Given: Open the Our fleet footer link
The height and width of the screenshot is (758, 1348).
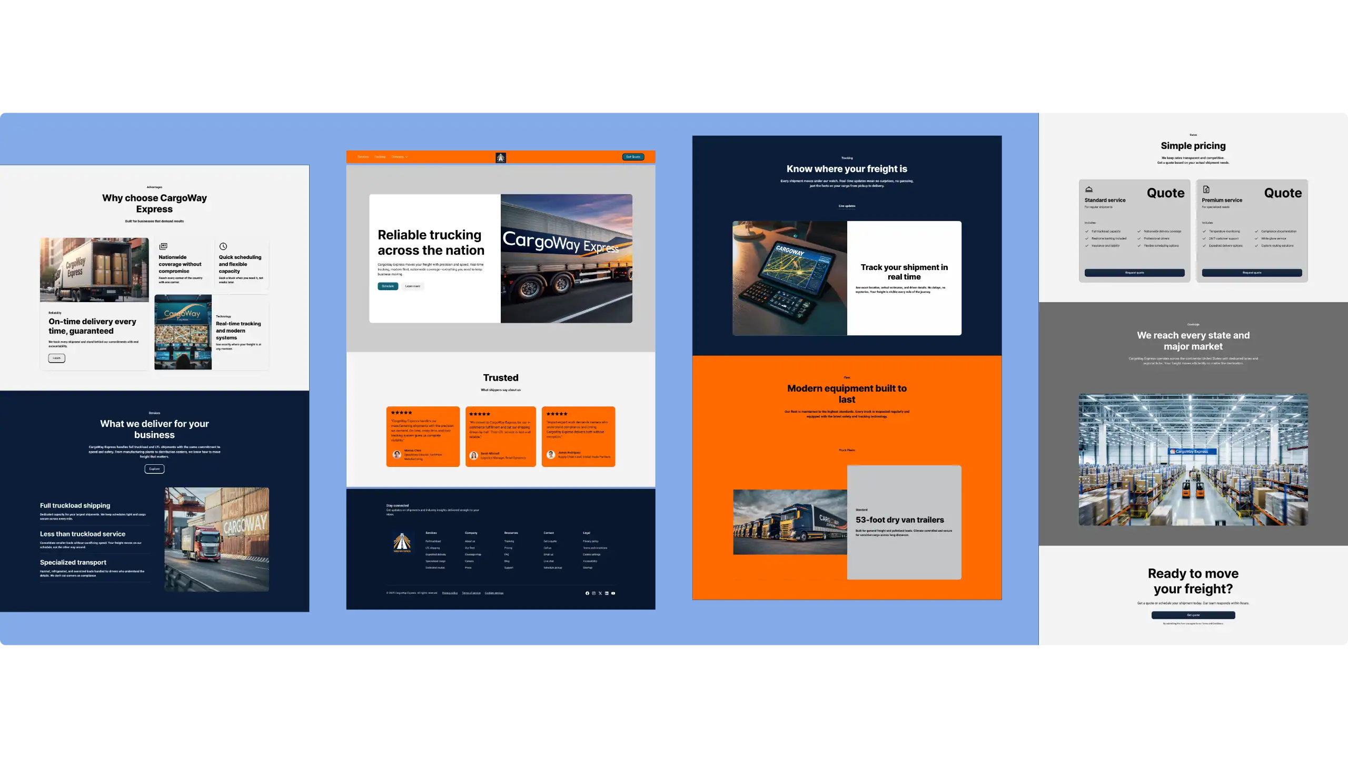Looking at the screenshot, I should [470, 548].
